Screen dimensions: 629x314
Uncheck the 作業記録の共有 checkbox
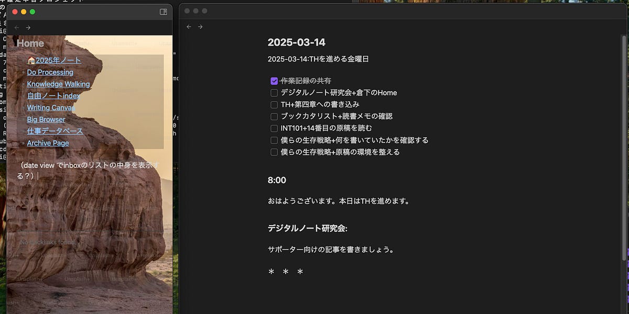click(274, 81)
